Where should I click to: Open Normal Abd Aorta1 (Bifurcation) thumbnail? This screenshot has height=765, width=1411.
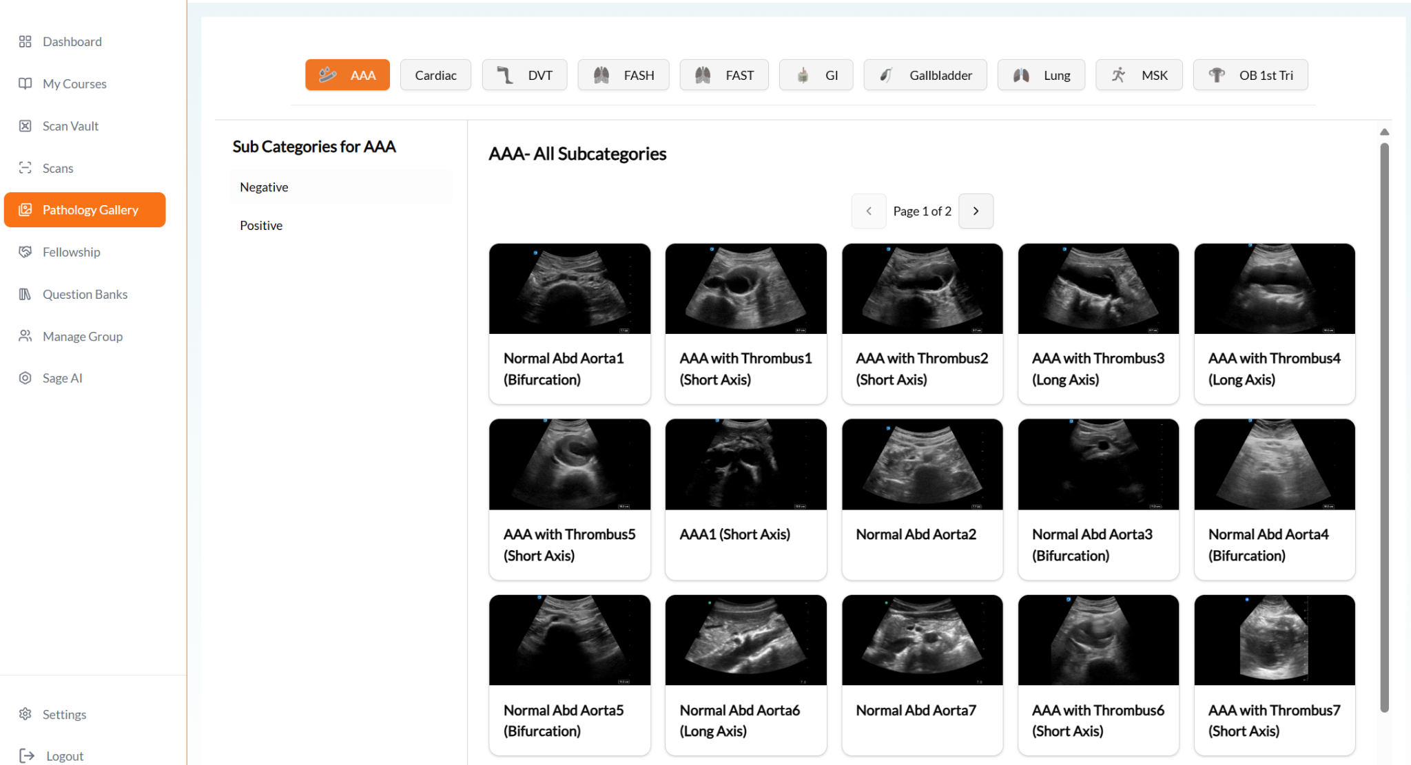(x=570, y=289)
